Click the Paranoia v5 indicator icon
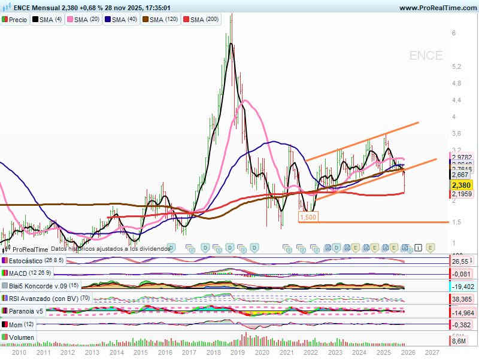The height and width of the screenshot is (359, 479). [5, 311]
